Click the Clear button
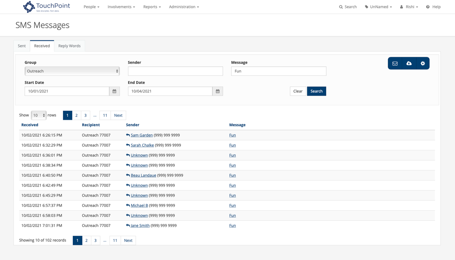 click(298, 91)
